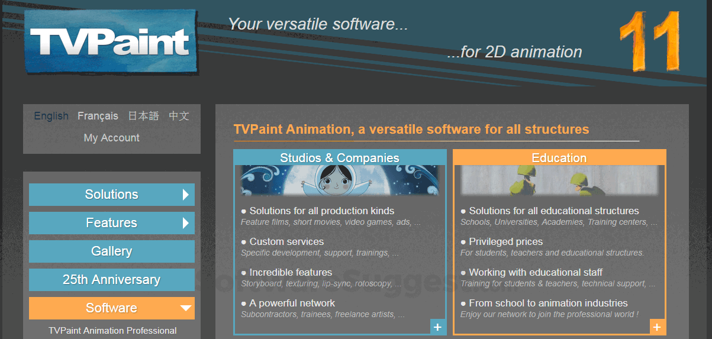Open Education card header

(559, 158)
